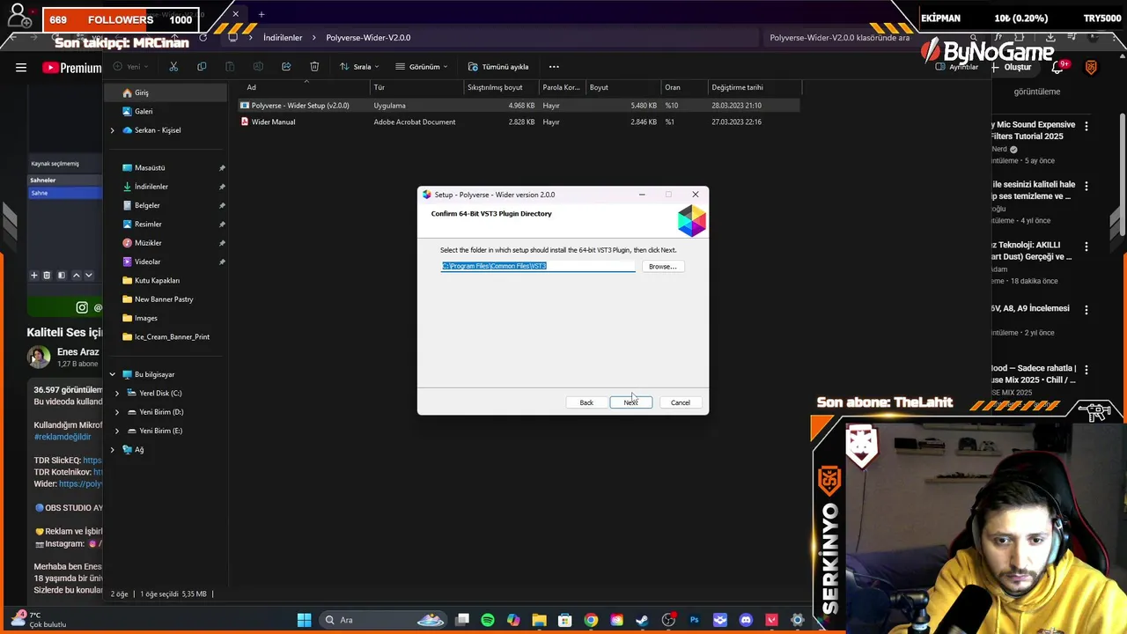Image resolution: width=1127 pixels, height=634 pixels.
Task: Extract all with Tümünü ayıkla
Action: (x=498, y=67)
